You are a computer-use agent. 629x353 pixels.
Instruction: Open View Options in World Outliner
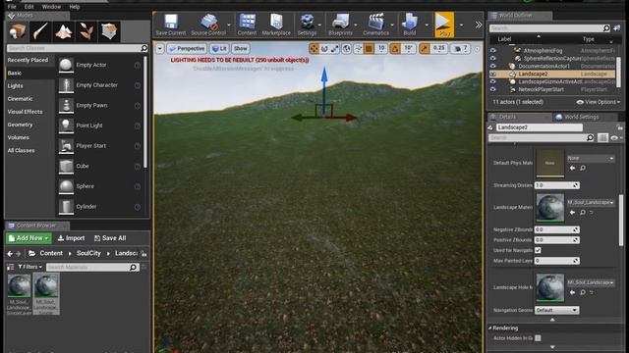click(599, 102)
